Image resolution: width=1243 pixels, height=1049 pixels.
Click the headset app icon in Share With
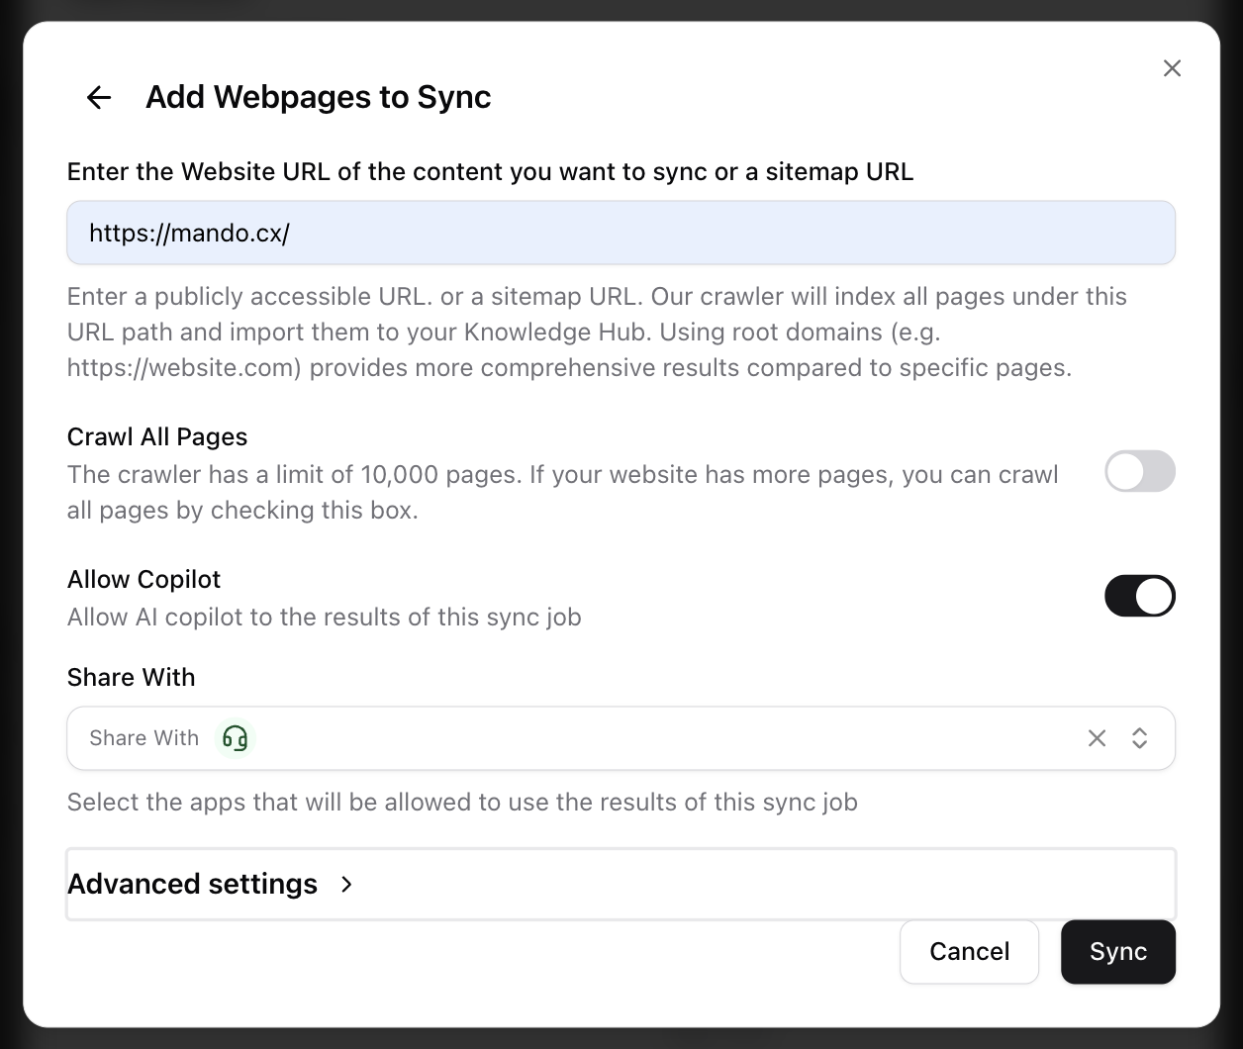click(x=236, y=738)
